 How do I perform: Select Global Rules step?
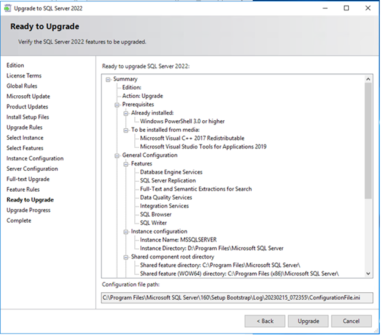tap(22, 86)
